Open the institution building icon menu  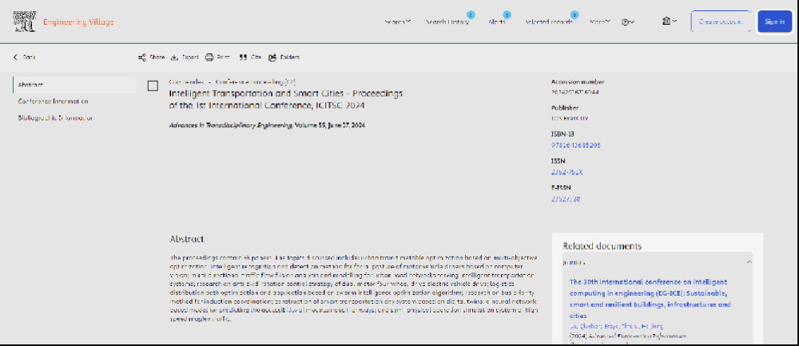coord(668,22)
